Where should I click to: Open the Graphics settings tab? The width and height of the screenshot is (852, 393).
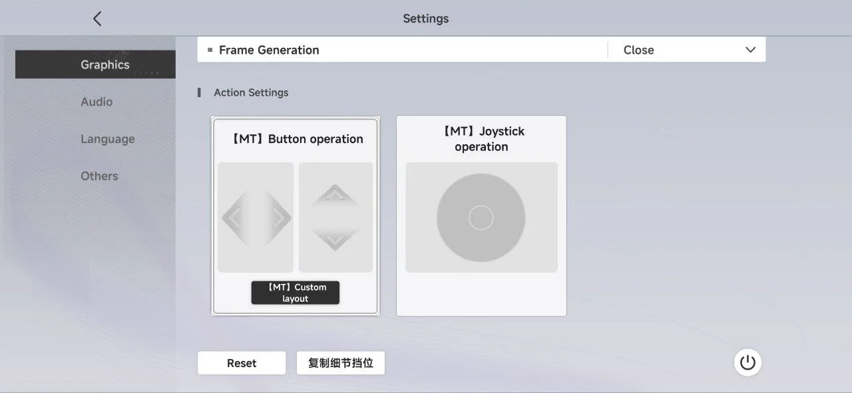(95, 65)
